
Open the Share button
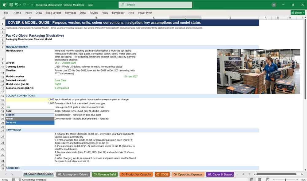pyautogui.click(x=298, y=13)
